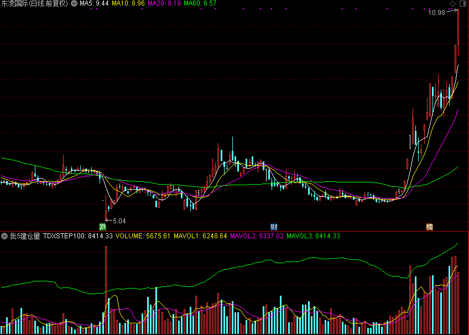The image size is (469, 335).
Task: Click the VOLUME: 5675.61 value
Action: pyautogui.click(x=143, y=236)
